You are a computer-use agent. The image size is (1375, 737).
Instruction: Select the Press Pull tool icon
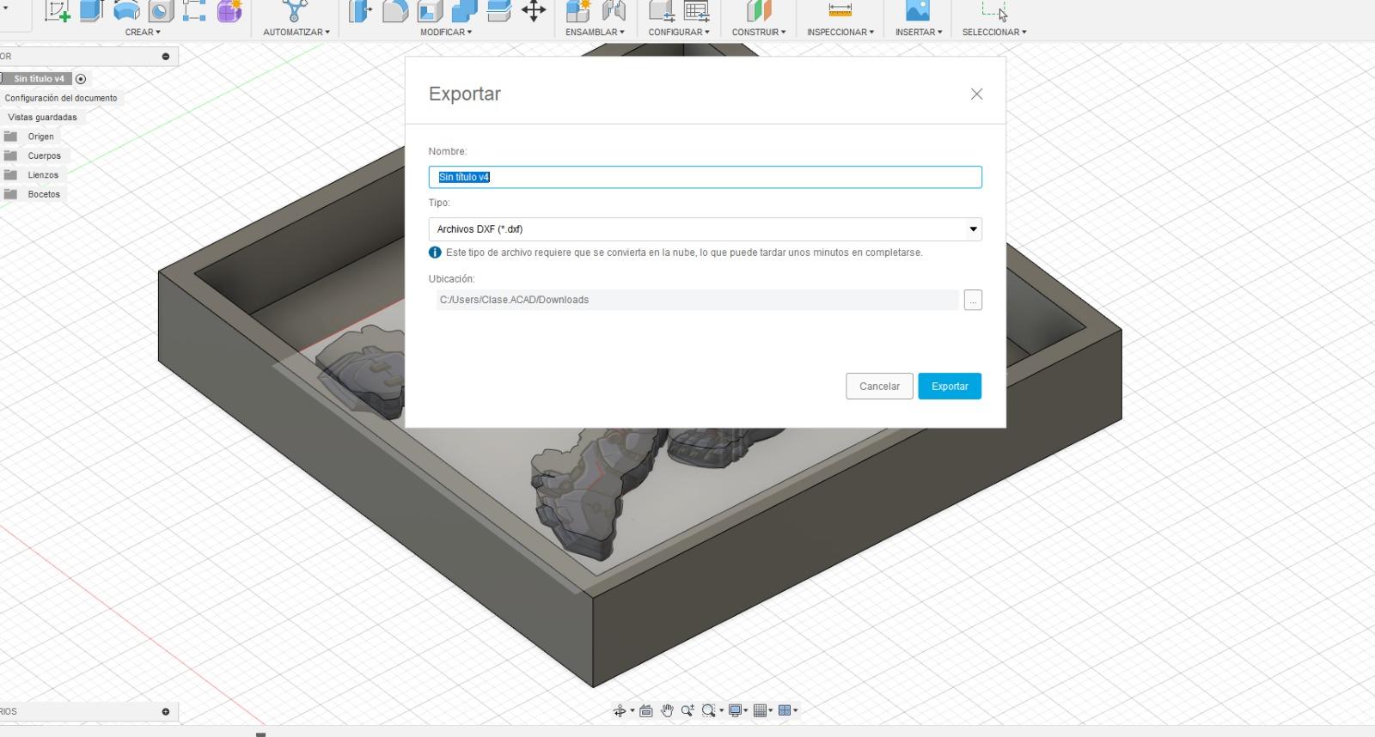(361, 10)
